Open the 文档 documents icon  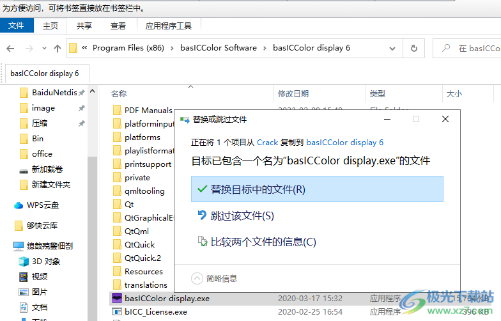(x=24, y=308)
